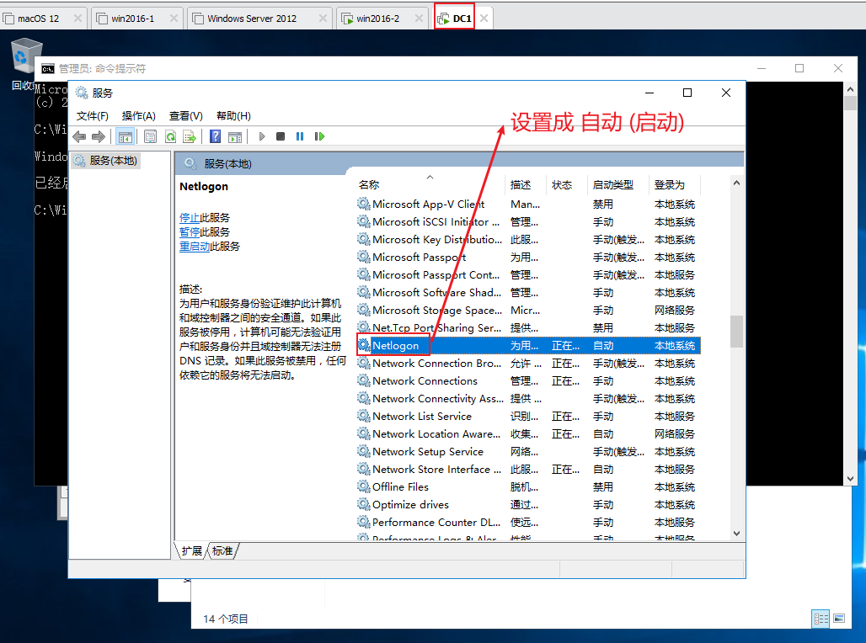This screenshot has width=866, height=643.
Task: Click the 暂停 service link
Action: pos(190,231)
